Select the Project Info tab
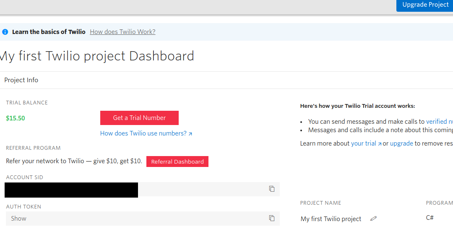This screenshot has width=453, height=232. point(21,80)
